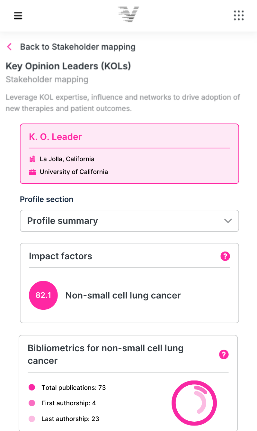Click the First authorship legend dot
This screenshot has height=431, width=257.
click(32, 403)
